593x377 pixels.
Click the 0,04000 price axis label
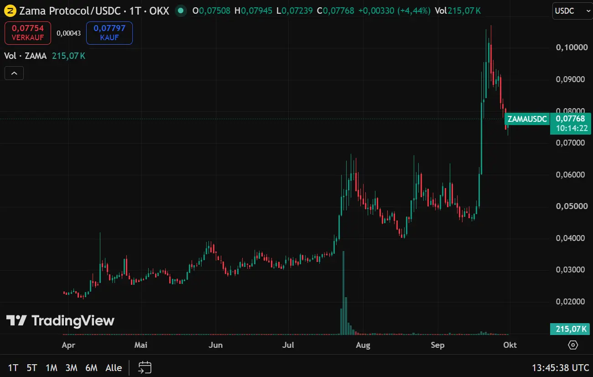571,238
